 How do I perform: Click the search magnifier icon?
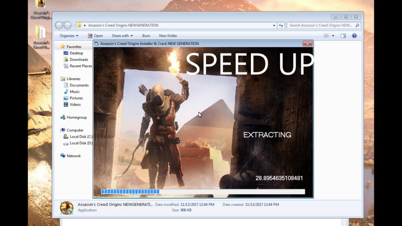tap(357, 25)
